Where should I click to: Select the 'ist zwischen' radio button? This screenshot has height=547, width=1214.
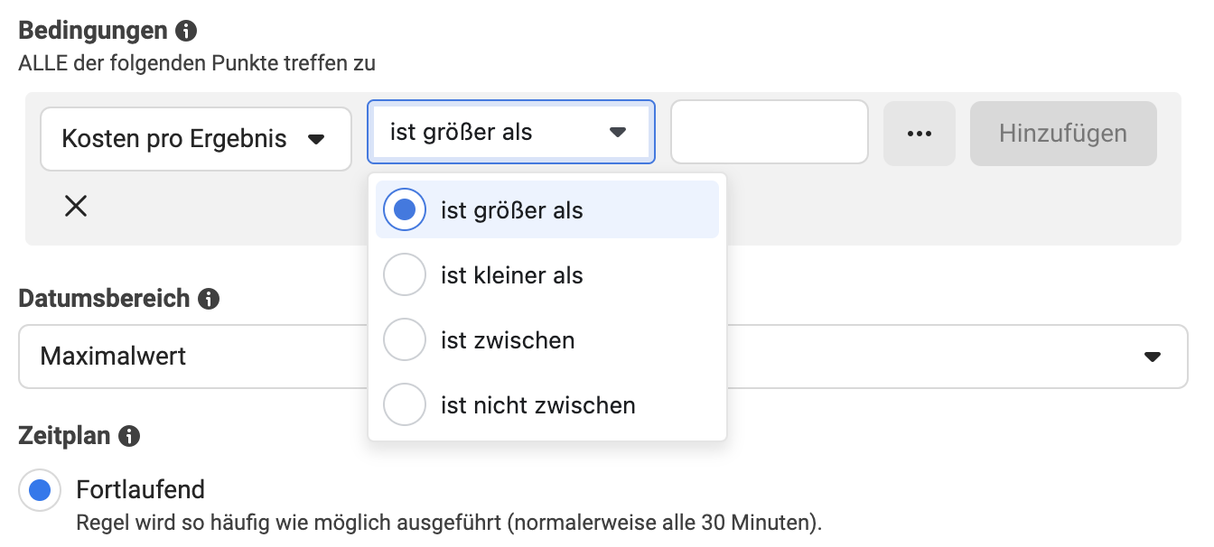pos(405,340)
